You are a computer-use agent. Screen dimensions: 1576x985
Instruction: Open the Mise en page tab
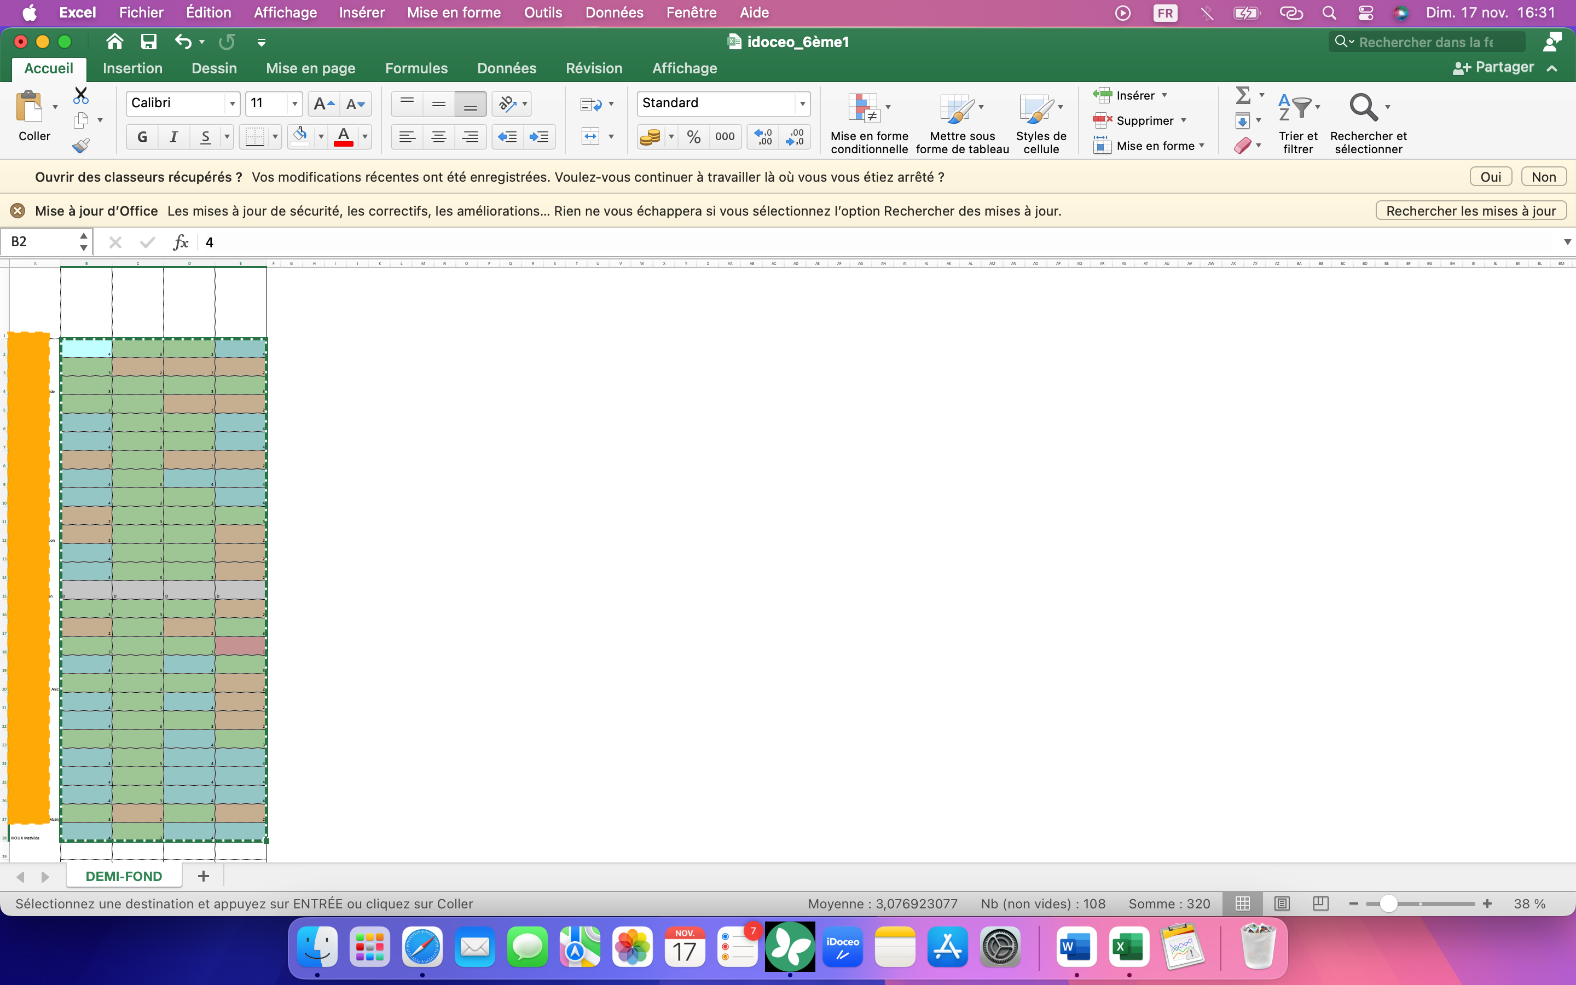pos(311,68)
